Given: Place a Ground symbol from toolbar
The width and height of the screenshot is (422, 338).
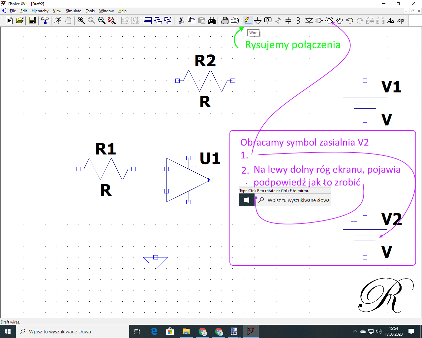Looking at the screenshot, I should [x=257, y=21].
